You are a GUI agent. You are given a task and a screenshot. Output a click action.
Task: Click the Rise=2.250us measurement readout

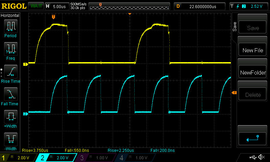[121, 151]
